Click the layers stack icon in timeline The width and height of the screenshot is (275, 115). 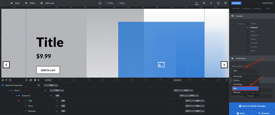point(3,80)
